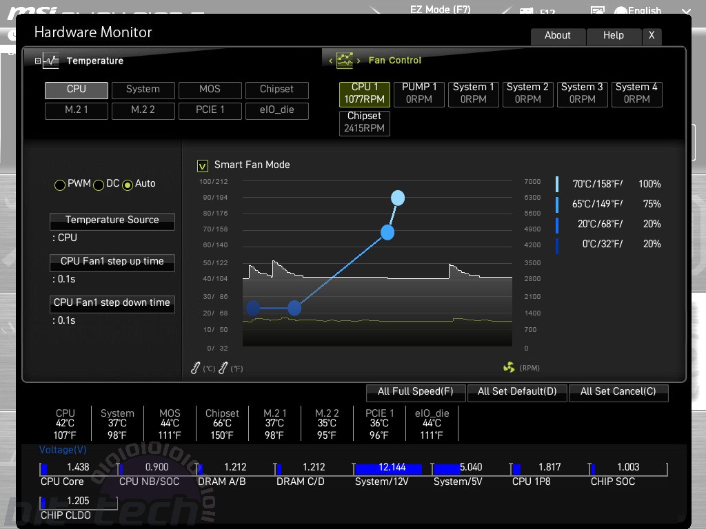Select the Chipset fan 2415RPM

pos(364,123)
